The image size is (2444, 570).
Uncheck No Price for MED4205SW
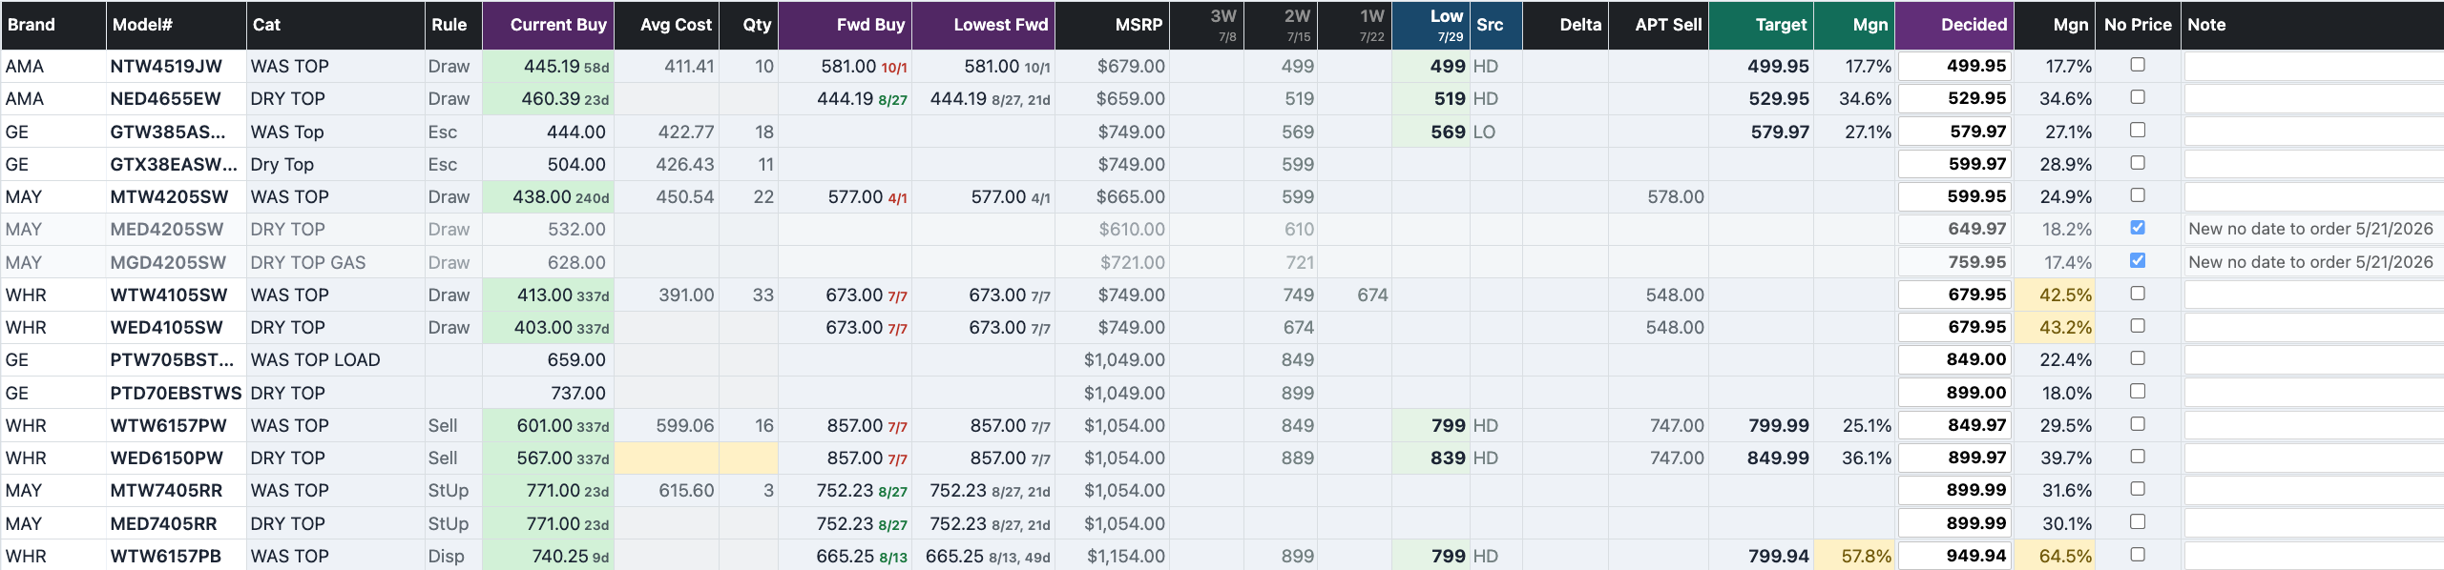(x=2138, y=228)
